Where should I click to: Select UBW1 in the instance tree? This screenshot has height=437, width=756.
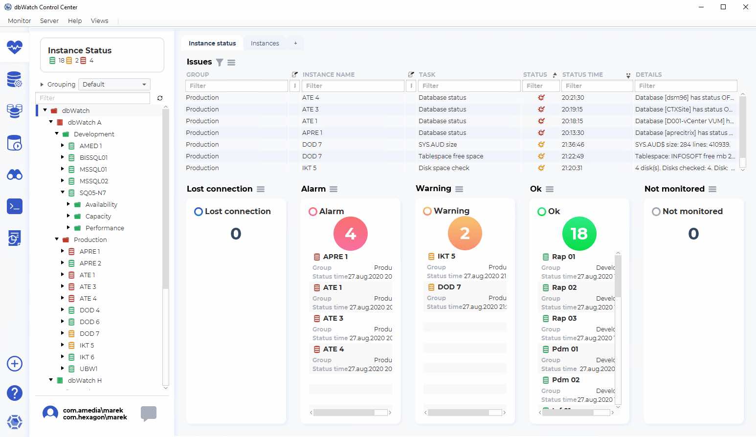tap(89, 369)
